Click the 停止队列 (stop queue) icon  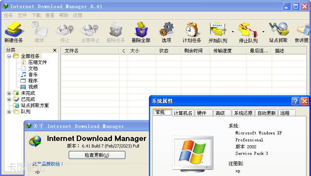coord(248,32)
